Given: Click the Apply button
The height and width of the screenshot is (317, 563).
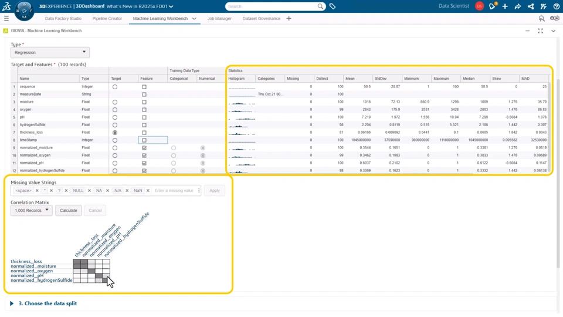Looking at the screenshot, I should [x=215, y=190].
